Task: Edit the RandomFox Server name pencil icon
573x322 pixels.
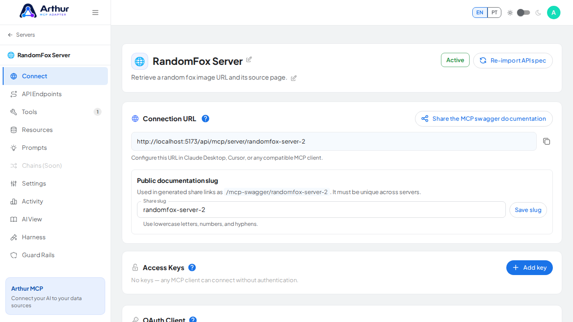Action: 249,59
